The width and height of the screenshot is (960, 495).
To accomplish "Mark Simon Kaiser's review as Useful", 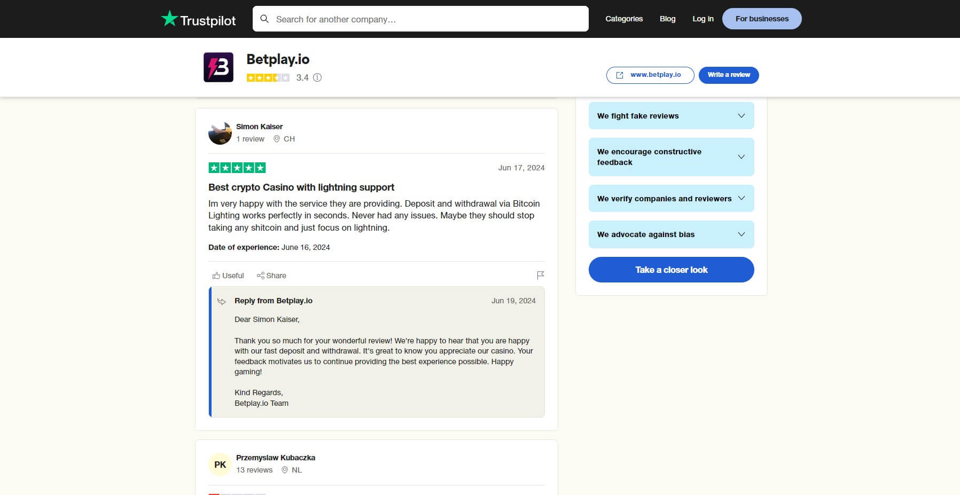I will tap(228, 276).
